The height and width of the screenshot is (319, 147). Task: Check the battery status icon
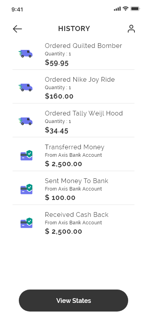pos(135,9)
